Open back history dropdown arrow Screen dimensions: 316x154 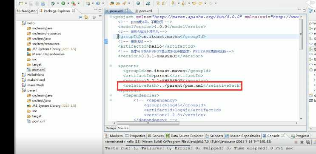point(205,3)
